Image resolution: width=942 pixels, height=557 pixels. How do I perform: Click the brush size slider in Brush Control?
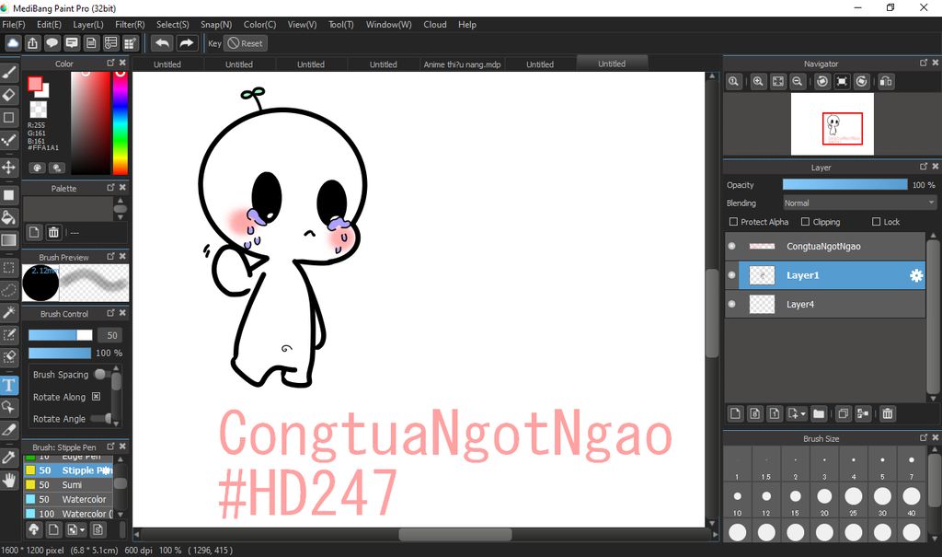point(60,335)
